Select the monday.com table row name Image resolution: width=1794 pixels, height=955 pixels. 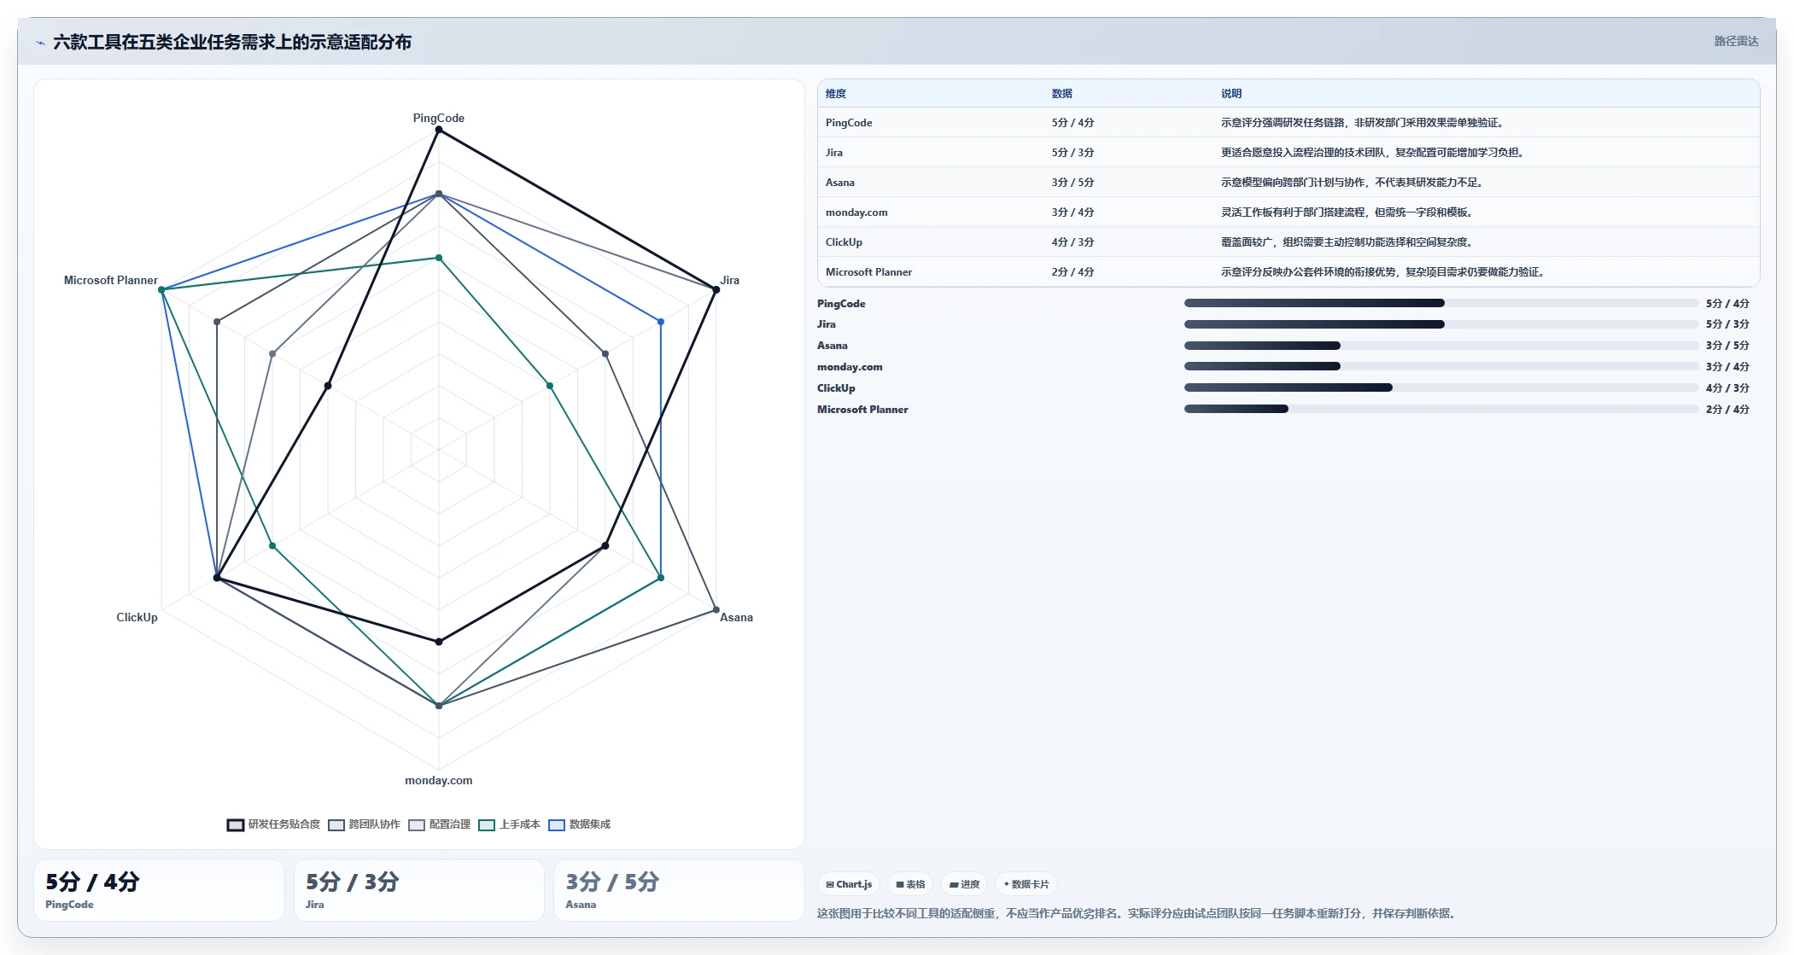pos(856,213)
